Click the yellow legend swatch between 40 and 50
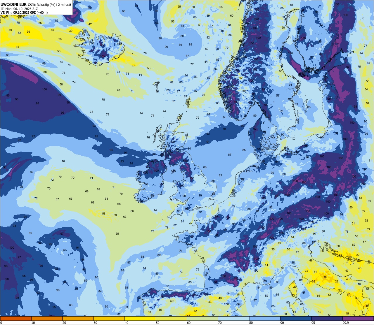The height and width of the screenshot is (325, 374). pos(140,319)
